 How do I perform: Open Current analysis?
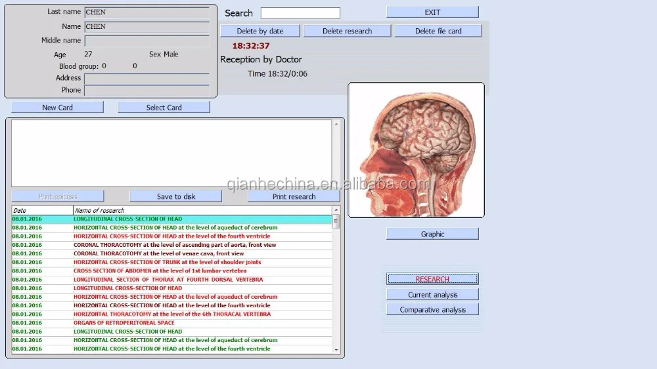(x=432, y=295)
